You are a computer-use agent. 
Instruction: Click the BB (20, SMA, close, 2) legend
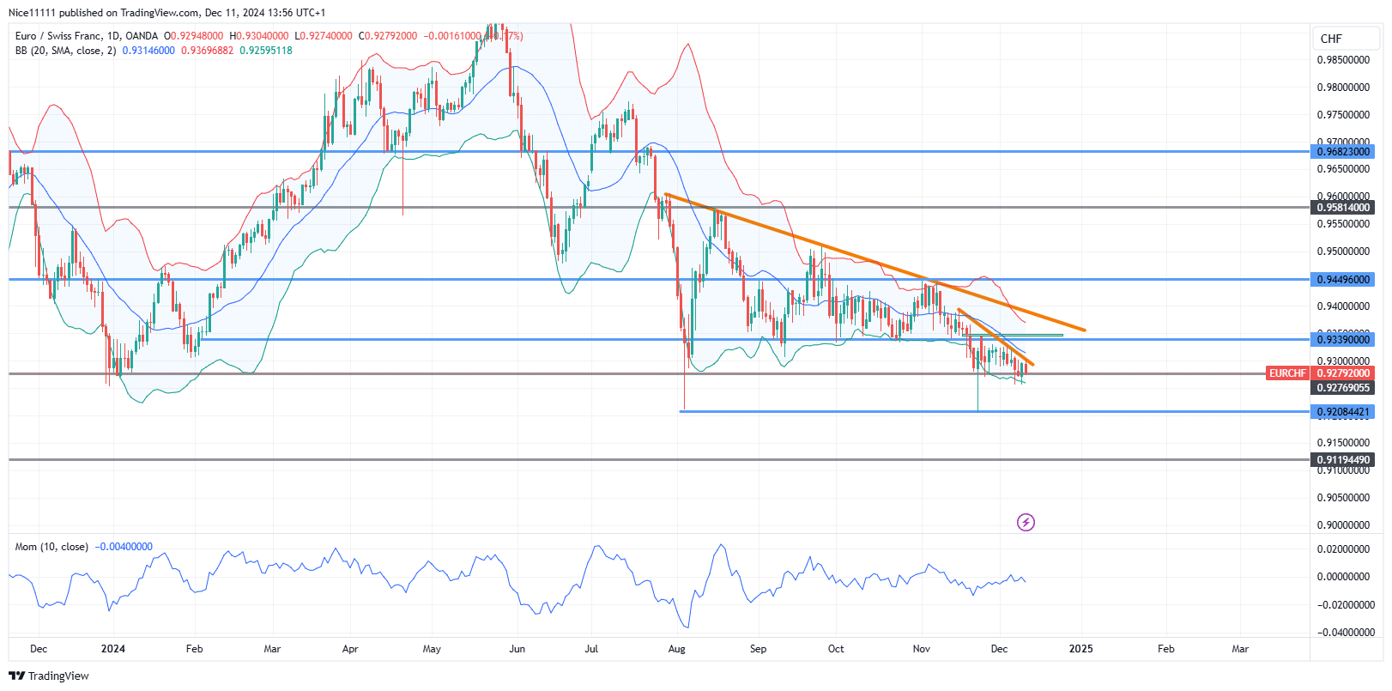(65, 51)
